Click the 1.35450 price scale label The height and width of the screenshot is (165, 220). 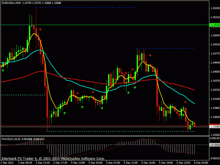pyautogui.click(x=215, y=8)
